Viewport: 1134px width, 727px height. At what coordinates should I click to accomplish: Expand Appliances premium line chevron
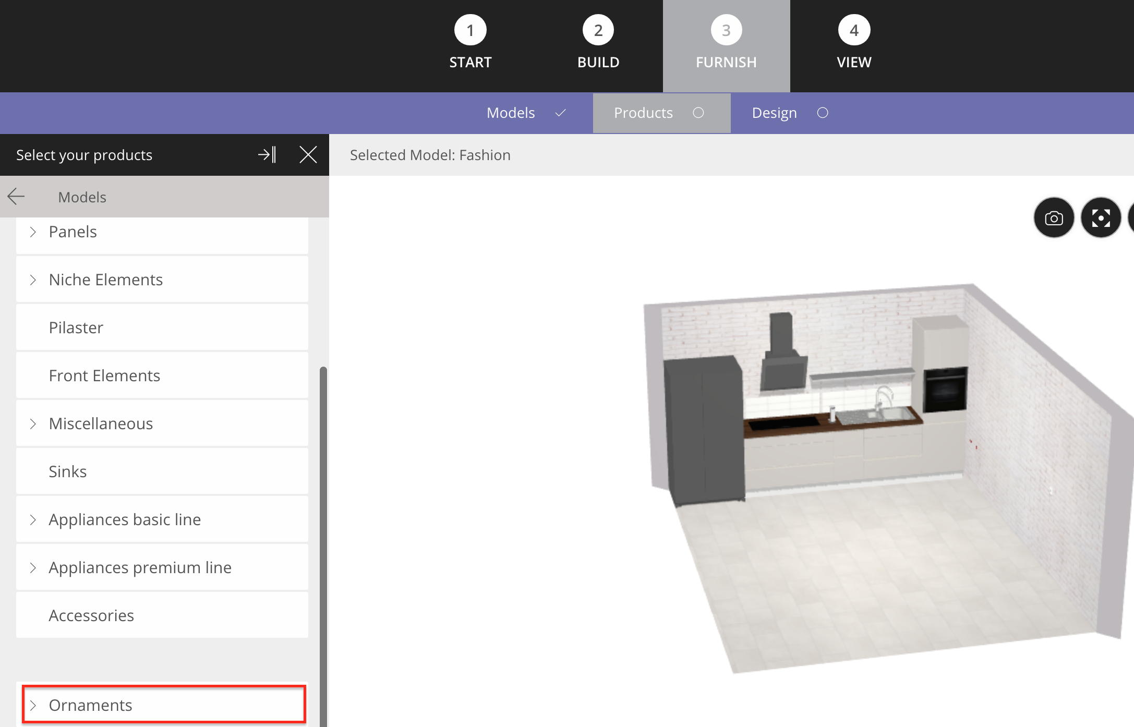tap(33, 568)
